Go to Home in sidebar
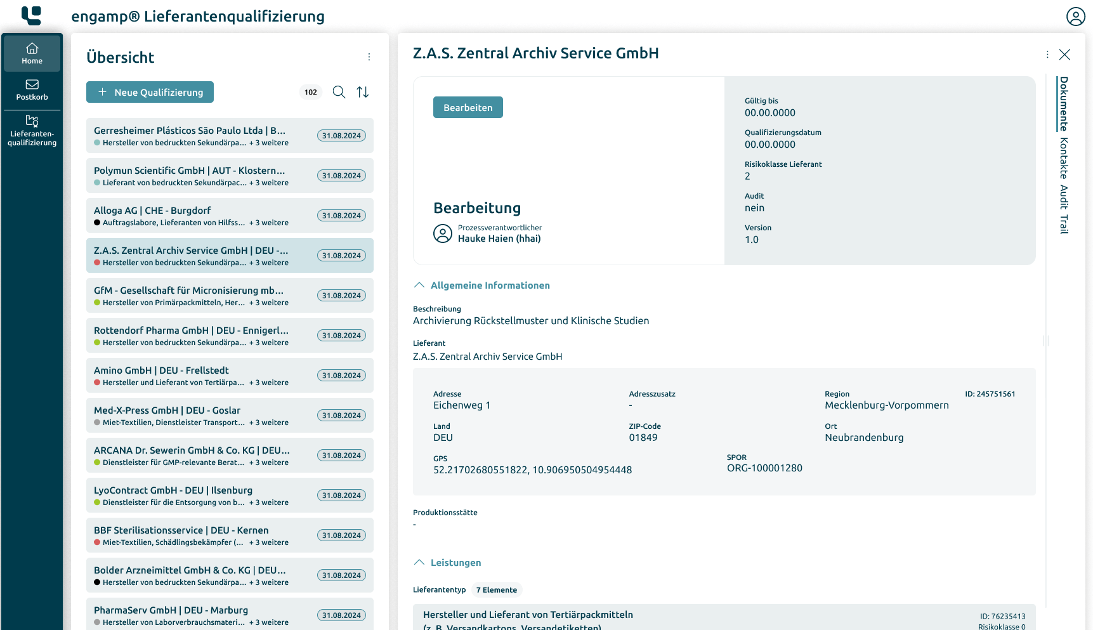 click(x=32, y=53)
